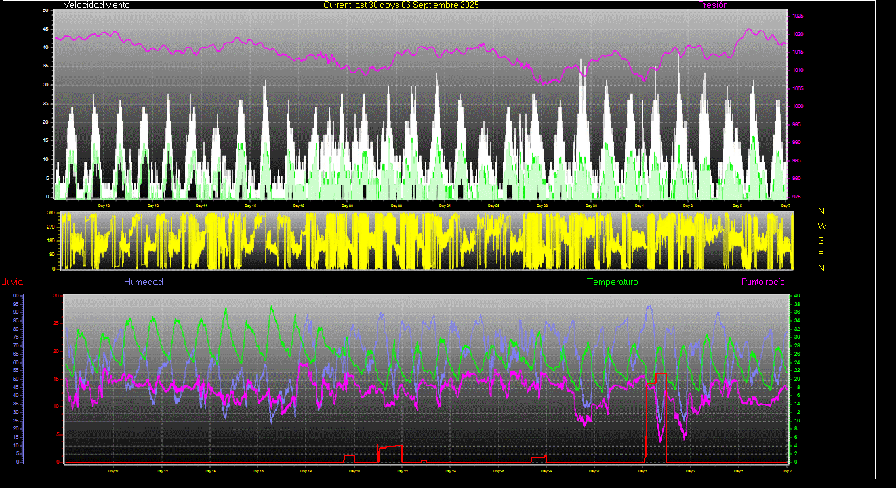
Task: Click the yellow 'S' compass letter
Action: pyautogui.click(x=822, y=240)
